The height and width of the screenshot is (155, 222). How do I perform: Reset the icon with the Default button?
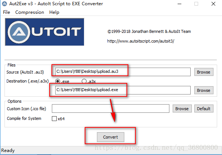[x=204, y=109]
